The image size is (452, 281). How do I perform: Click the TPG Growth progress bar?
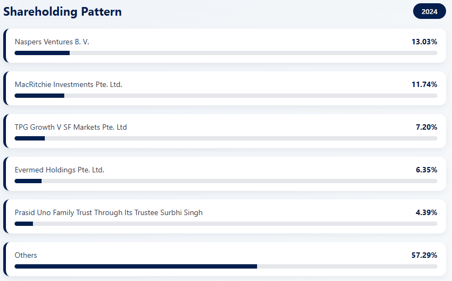226,138
